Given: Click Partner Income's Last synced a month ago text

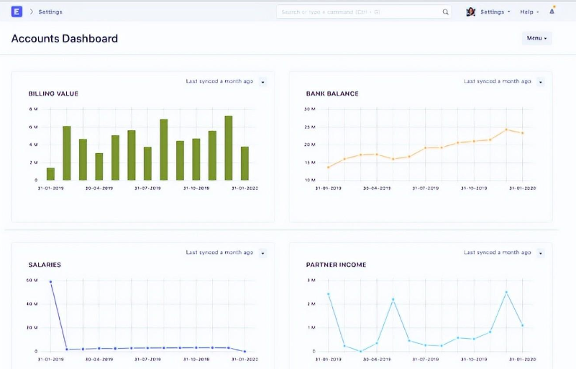Looking at the screenshot, I should 498,252.
